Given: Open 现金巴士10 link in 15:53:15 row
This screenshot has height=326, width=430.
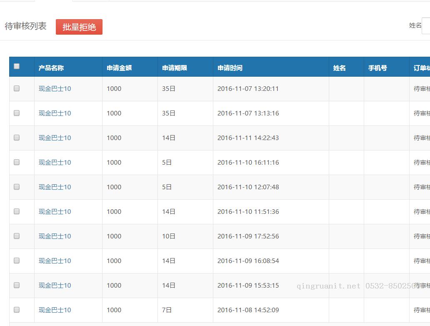Looking at the screenshot, I should [55, 286].
